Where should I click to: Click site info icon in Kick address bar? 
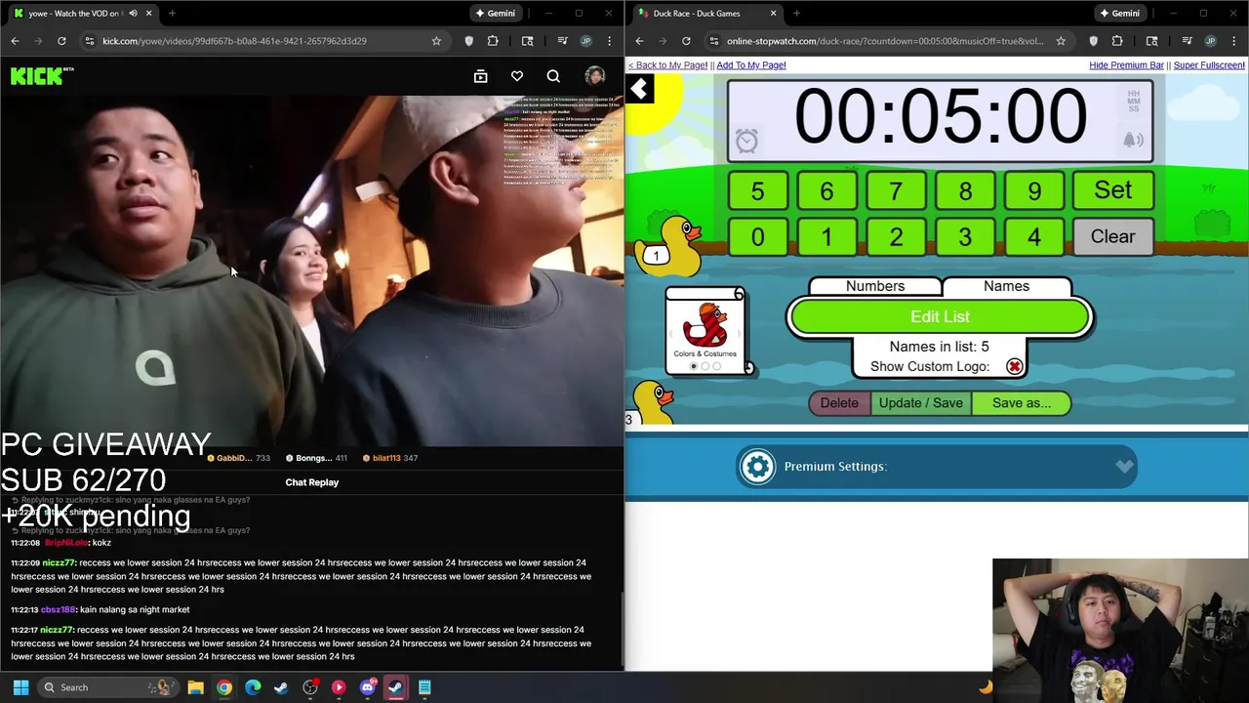(x=90, y=41)
